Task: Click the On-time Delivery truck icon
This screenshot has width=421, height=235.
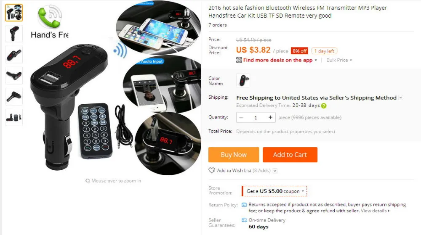Action: (244, 220)
